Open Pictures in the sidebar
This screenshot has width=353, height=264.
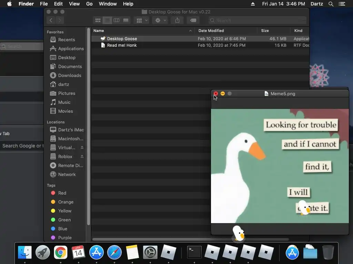(62, 93)
